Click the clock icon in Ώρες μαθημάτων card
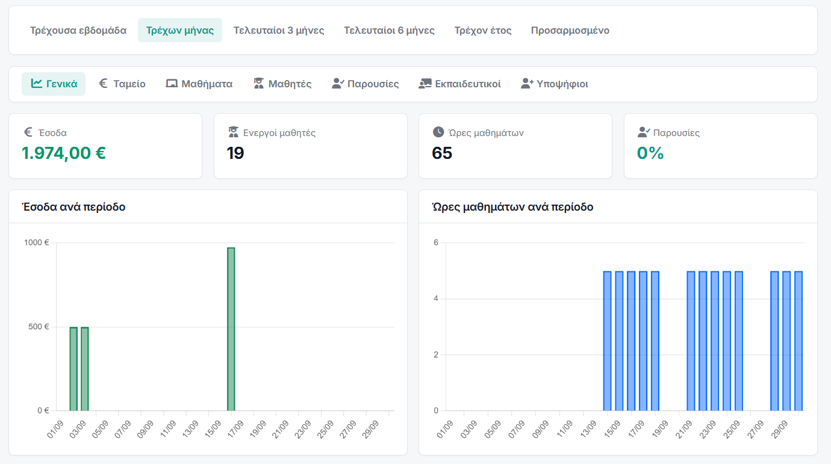Image resolution: width=831 pixels, height=464 pixels. pos(438,132)
